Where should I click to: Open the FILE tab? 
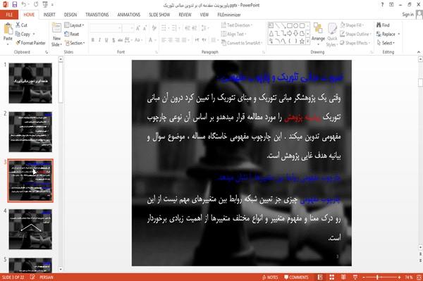click(9, 15)
